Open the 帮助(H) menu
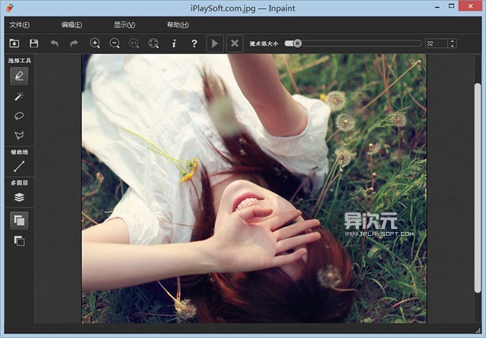This screenshot has width=486, height=338. coord(179,25)
